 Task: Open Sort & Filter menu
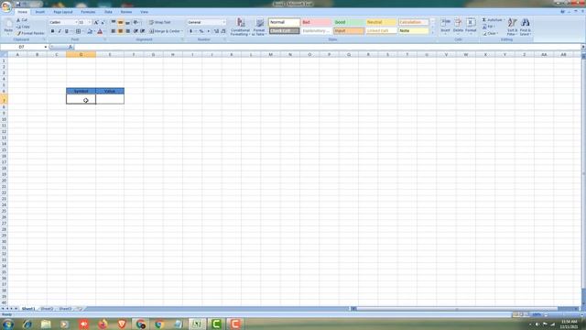[512, 27]
